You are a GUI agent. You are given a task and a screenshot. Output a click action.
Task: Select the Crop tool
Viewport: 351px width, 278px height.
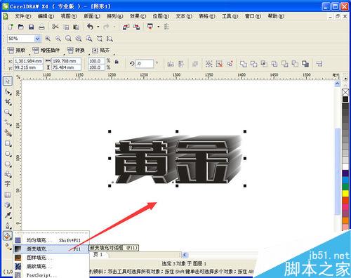[8, 102]
